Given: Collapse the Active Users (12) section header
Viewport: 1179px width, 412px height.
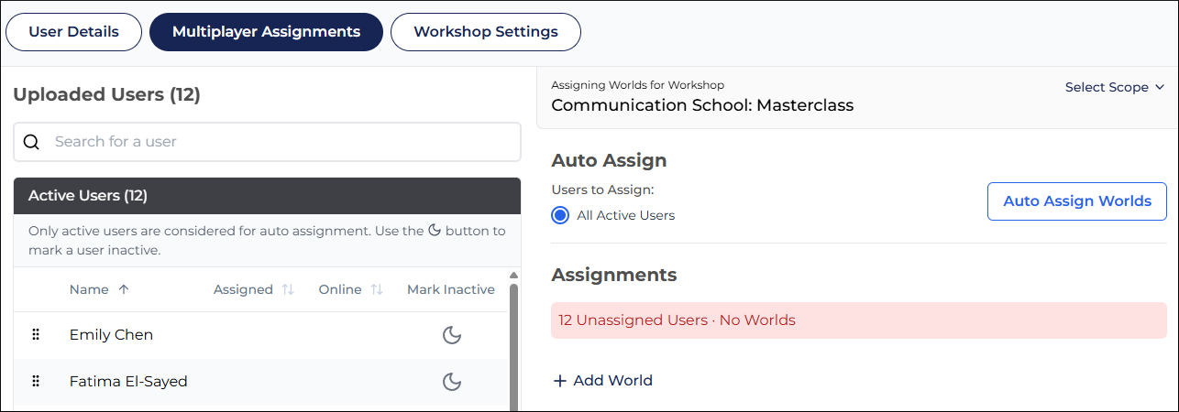Looking at the screenshot, I should pos(267,196).
